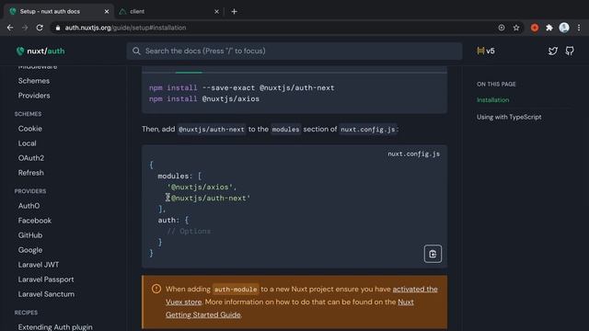This screenshot has width=589, height=331.
Task: Open Schemes in the sidebar
Action: coord(34,81)
